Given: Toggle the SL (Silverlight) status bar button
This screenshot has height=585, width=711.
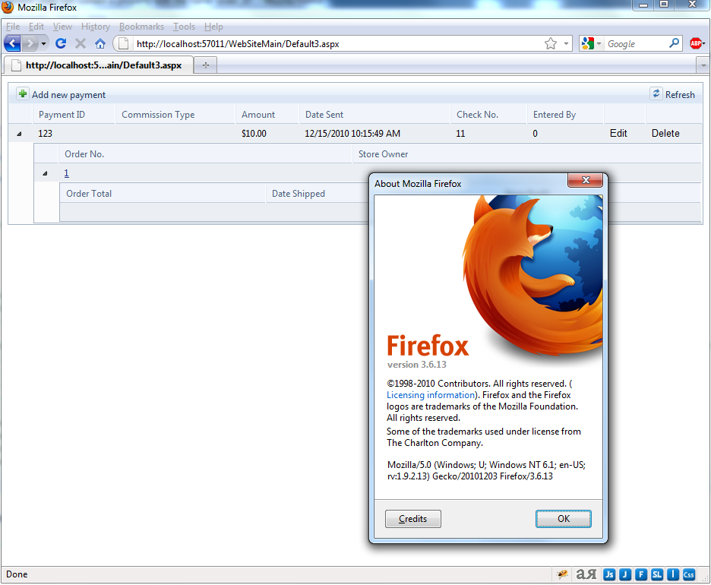Looking at the screenshot, I should [x=657, y=574].
